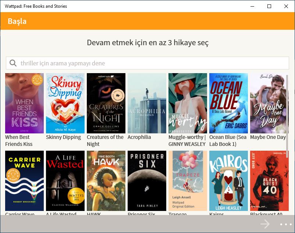Choose the Creatures of the Night cover
The width and height of the screenshot is (295, 233).
pos(106,103)
